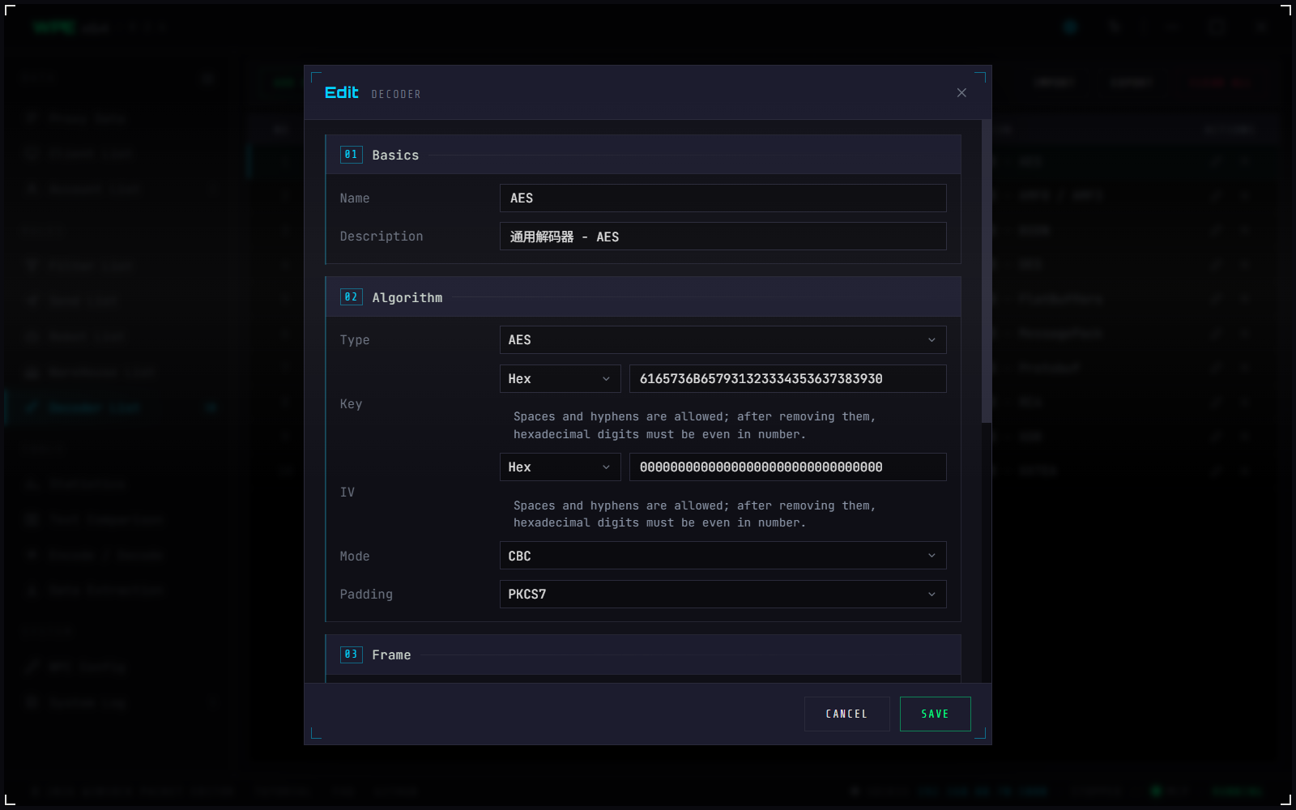Click the Key hex value input field
1296x810 pixels.
787,379
